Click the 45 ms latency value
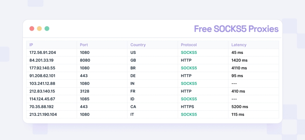This screenshot has width=305, height=140. [237, 52]
